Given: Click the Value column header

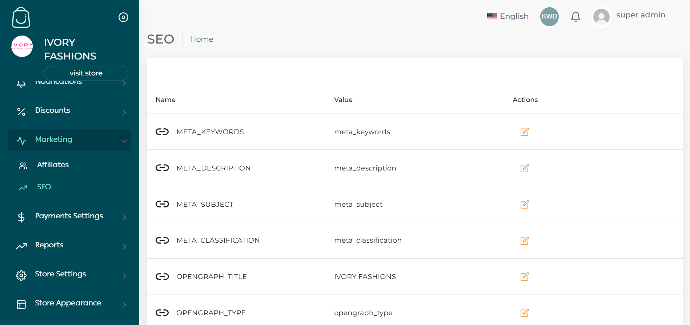Looking at the screenshot, I should point(343,100).
